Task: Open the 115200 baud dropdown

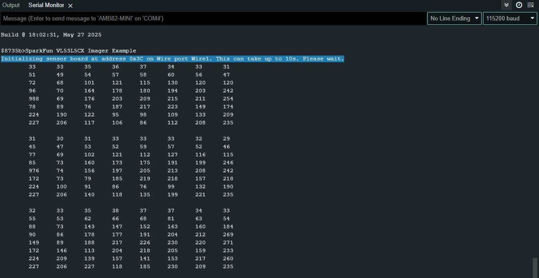Action: [x=510, y=18]
